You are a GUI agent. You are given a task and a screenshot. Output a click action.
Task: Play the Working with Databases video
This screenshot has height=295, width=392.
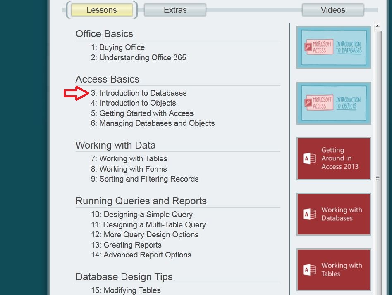(x=333, y=214)
